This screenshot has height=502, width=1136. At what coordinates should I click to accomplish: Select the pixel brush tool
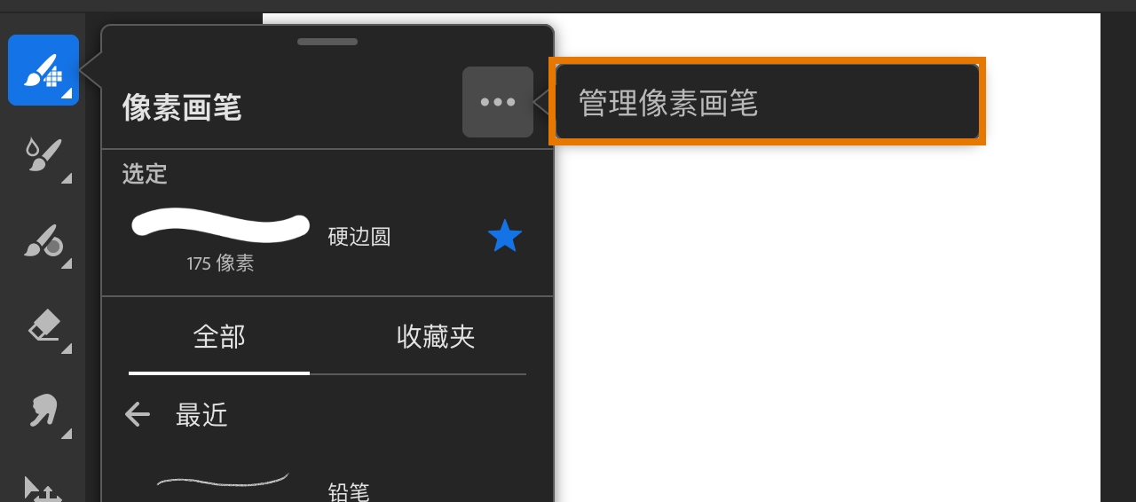43,70
